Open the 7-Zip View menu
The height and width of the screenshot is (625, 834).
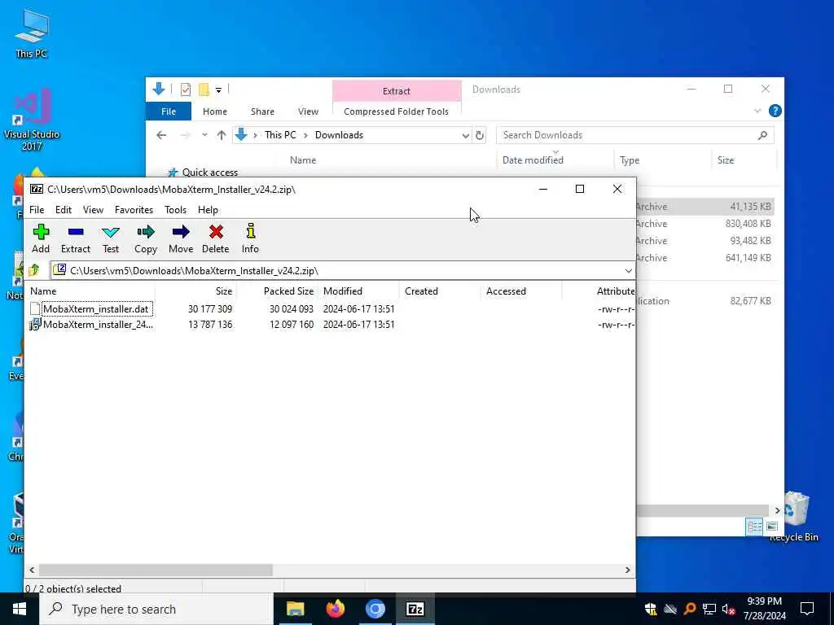point(93,210)
